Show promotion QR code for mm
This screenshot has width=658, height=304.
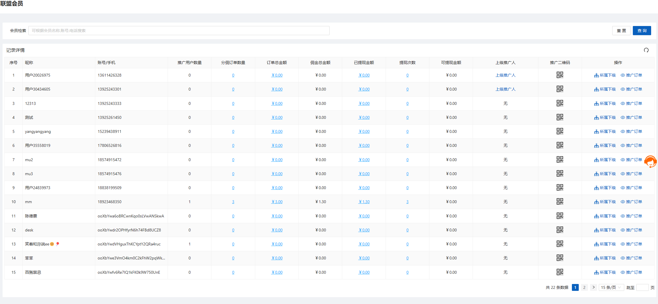pyautogui.click(x=560, y=202)
